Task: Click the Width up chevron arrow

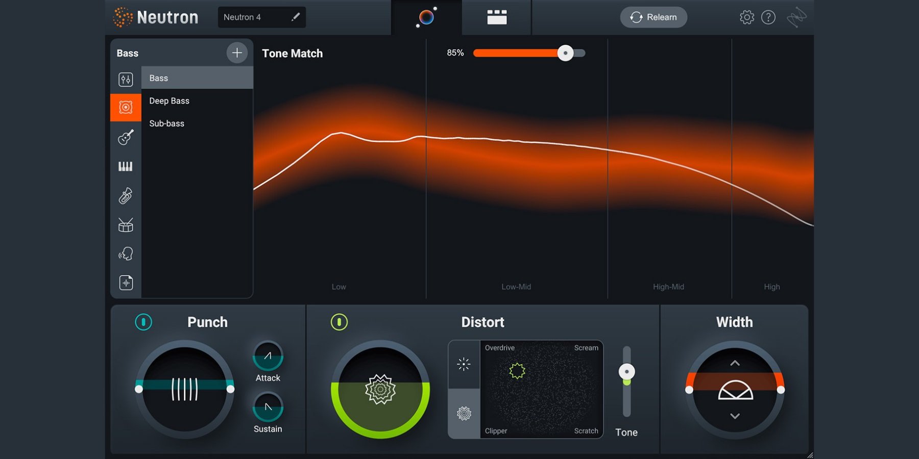Action: (x=735, y=363)
